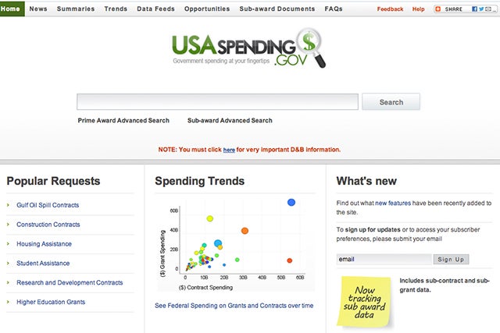Open the Summaries menu

click(76, 9)
